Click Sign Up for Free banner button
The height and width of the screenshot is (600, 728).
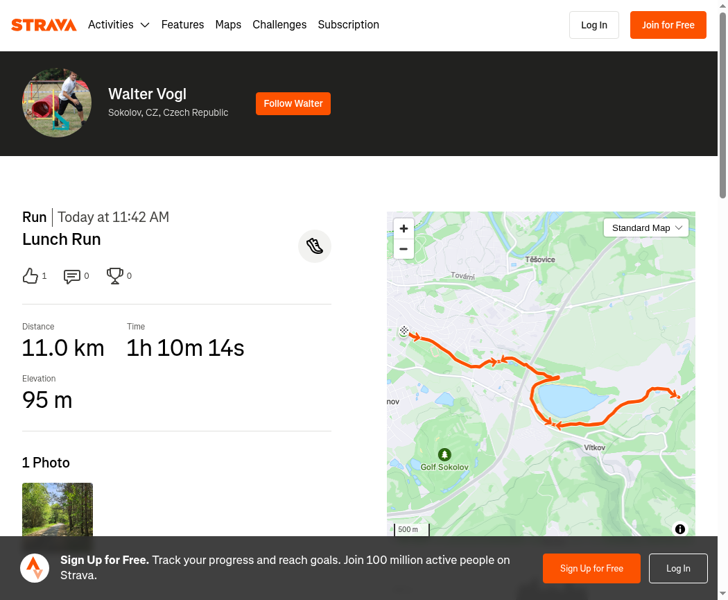tap(591, 568)
